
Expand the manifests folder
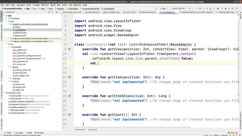pyautogui.click(x=6, y=19)
